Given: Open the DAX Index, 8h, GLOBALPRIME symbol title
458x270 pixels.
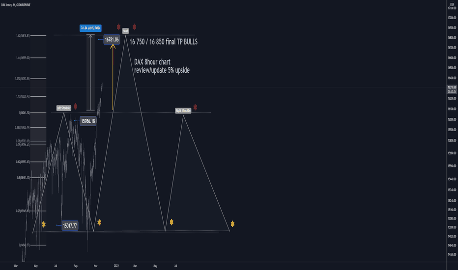Looking at the screenshot, I should [16, 5].
